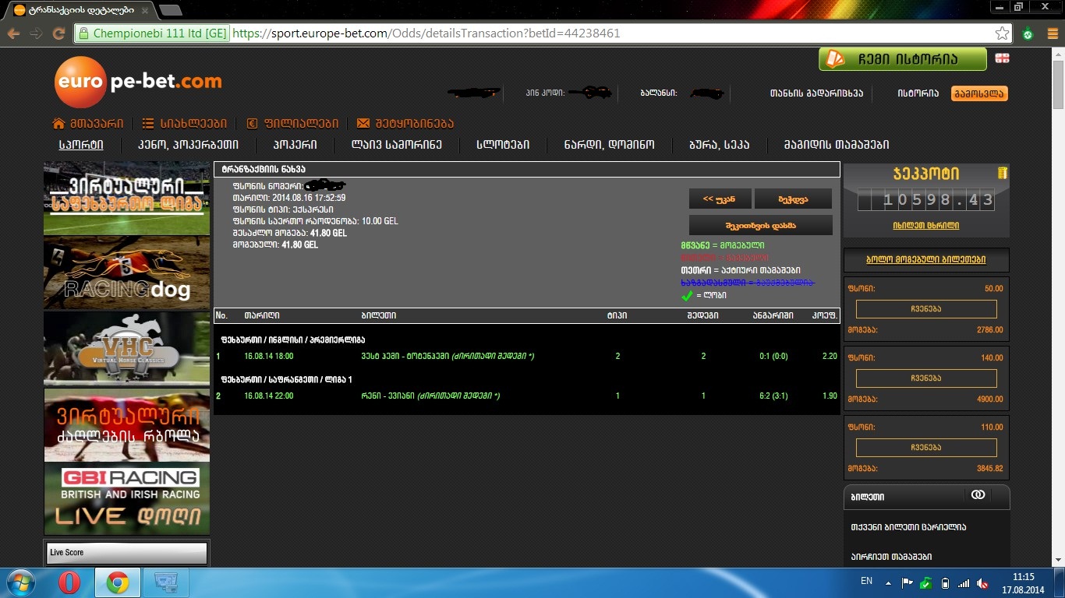Open the ისტორია link in the header
This screenshot has height=598, width=1065.
click(x=918, y=93)
